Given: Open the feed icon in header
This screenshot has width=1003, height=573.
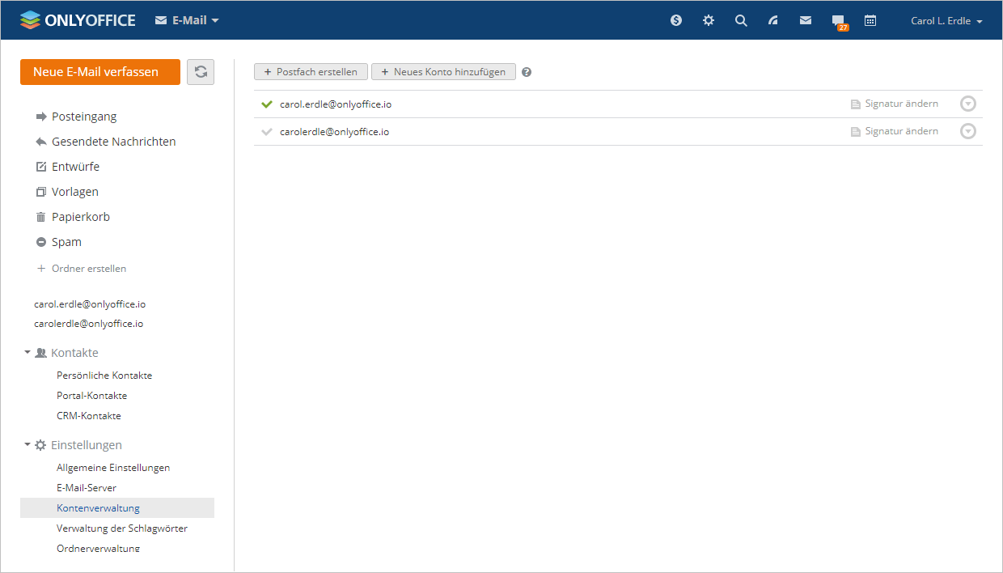Looking at the screenshot, I should pyautogui.click(x=773, y=20).
